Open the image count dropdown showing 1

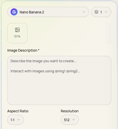point(101,12)
